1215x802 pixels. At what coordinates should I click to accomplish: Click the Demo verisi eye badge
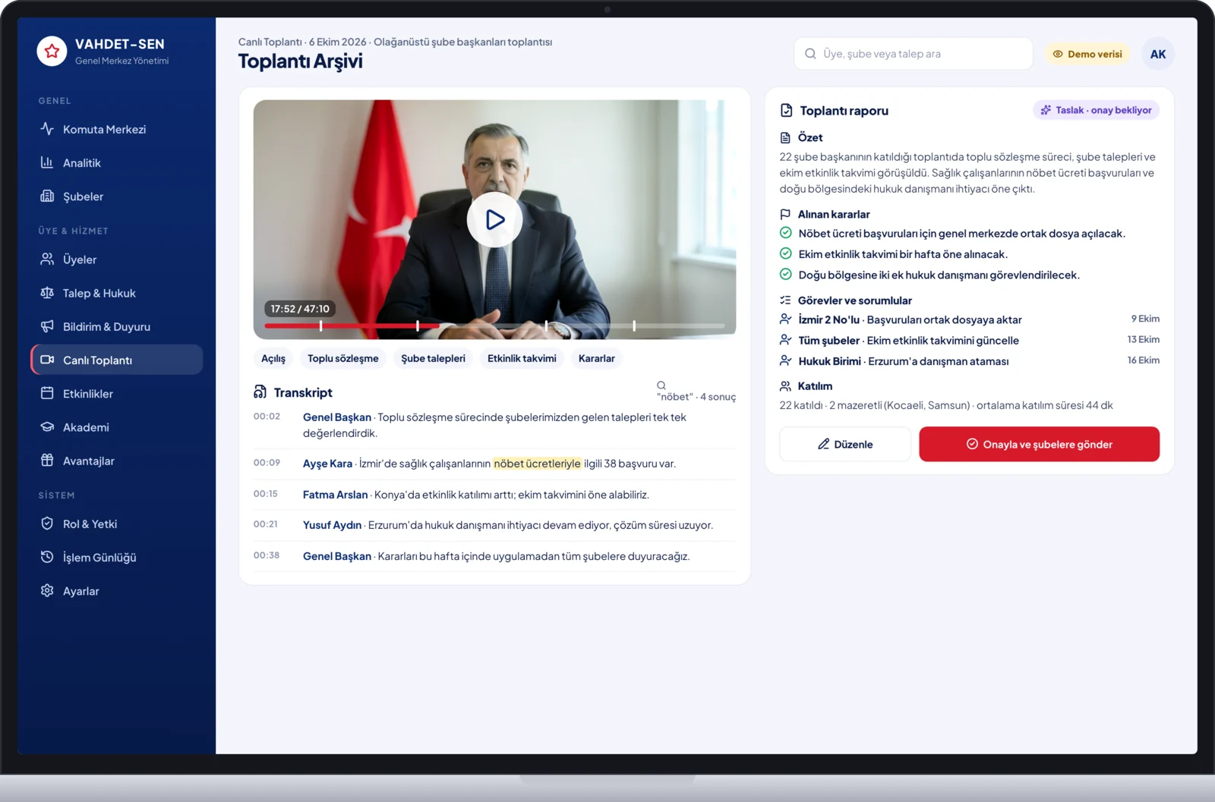[1087, 54]
